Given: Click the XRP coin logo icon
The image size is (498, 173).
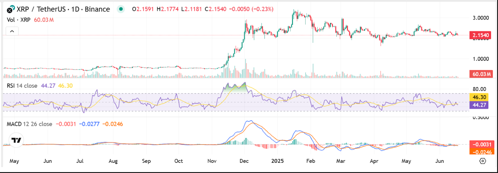Looking at the screenshot, I should (11, 9).
